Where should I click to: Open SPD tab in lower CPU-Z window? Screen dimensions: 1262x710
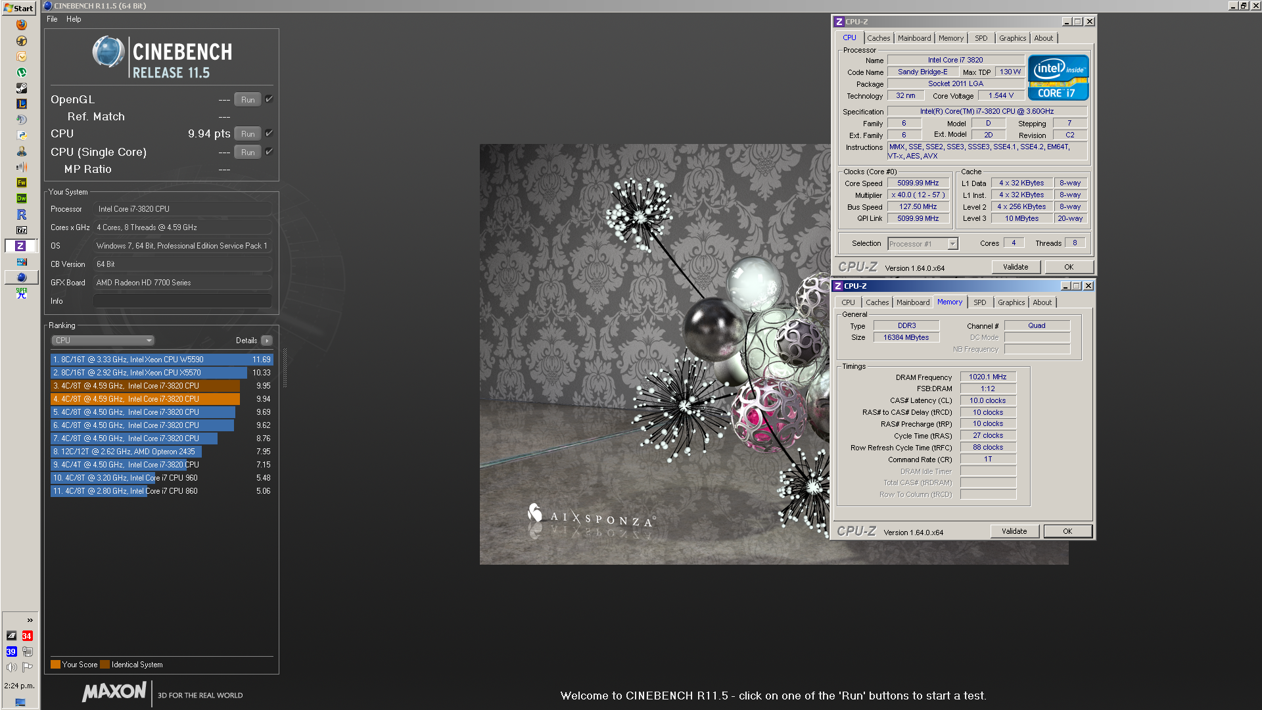coord(980,302)
